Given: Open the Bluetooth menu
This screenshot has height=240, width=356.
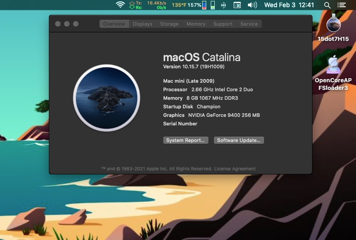Looking at the screenshot, I should 223,5.
